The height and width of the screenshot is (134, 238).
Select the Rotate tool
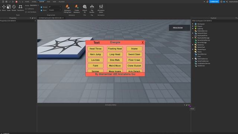[14, 8]
